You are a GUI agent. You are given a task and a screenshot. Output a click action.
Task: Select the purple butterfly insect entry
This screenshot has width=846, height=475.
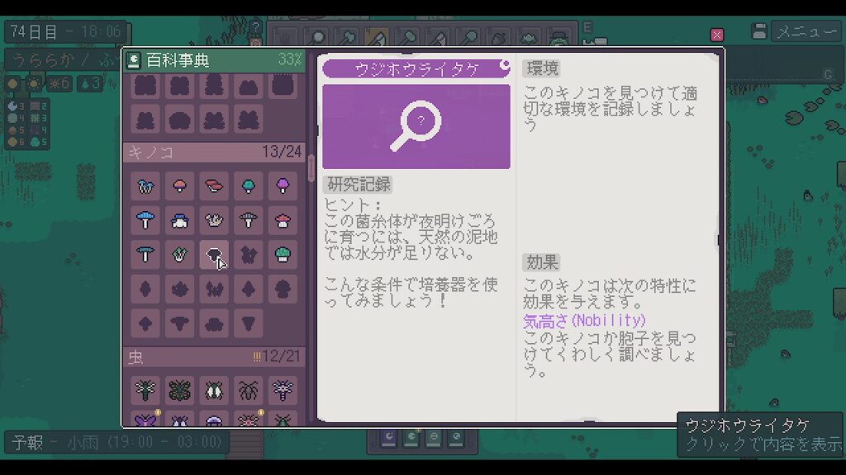145,419
